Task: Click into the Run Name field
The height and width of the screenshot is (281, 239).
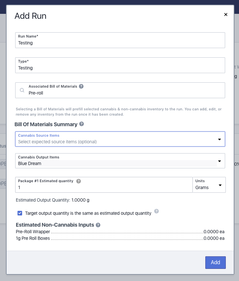Action: (120, 40)
